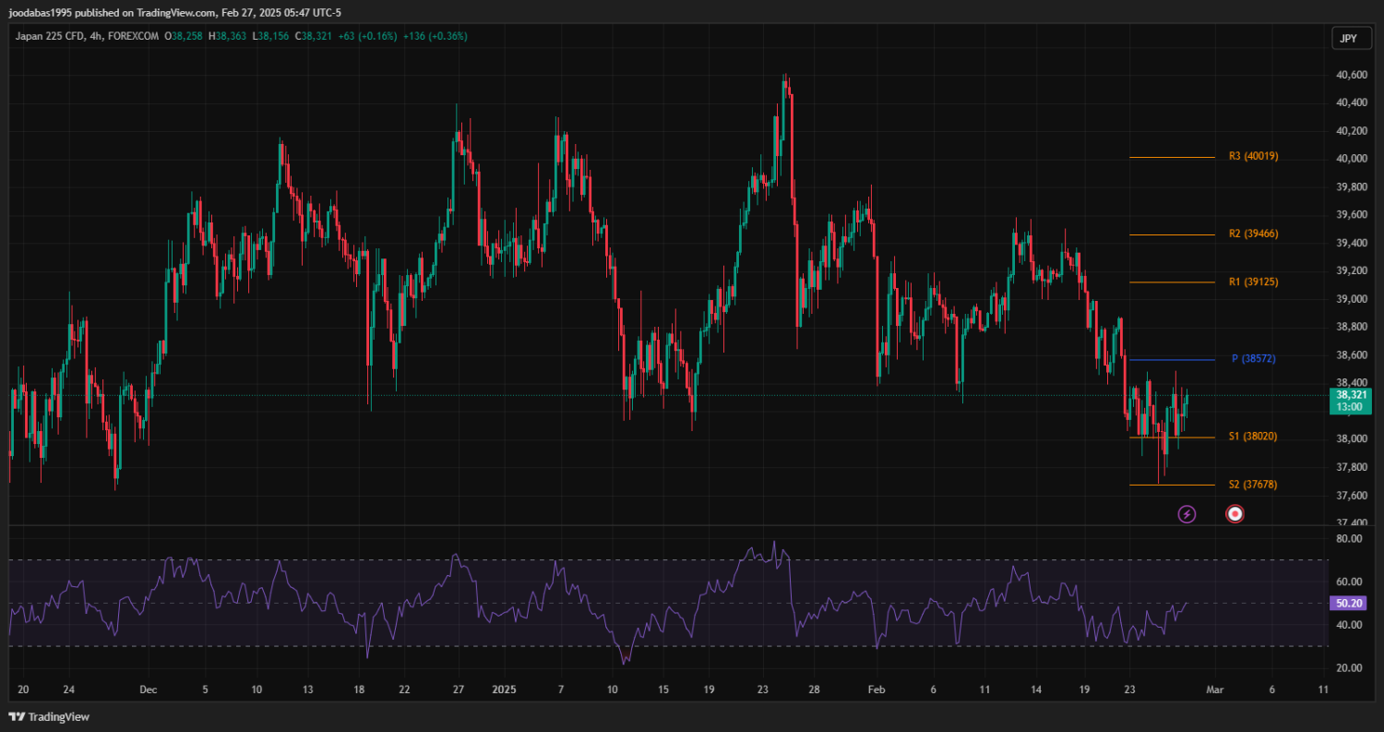Select the R2 (39466) resistance label
Image resolution: width=1384 pixels, height=732 pixels.
tap(1253, 234)
